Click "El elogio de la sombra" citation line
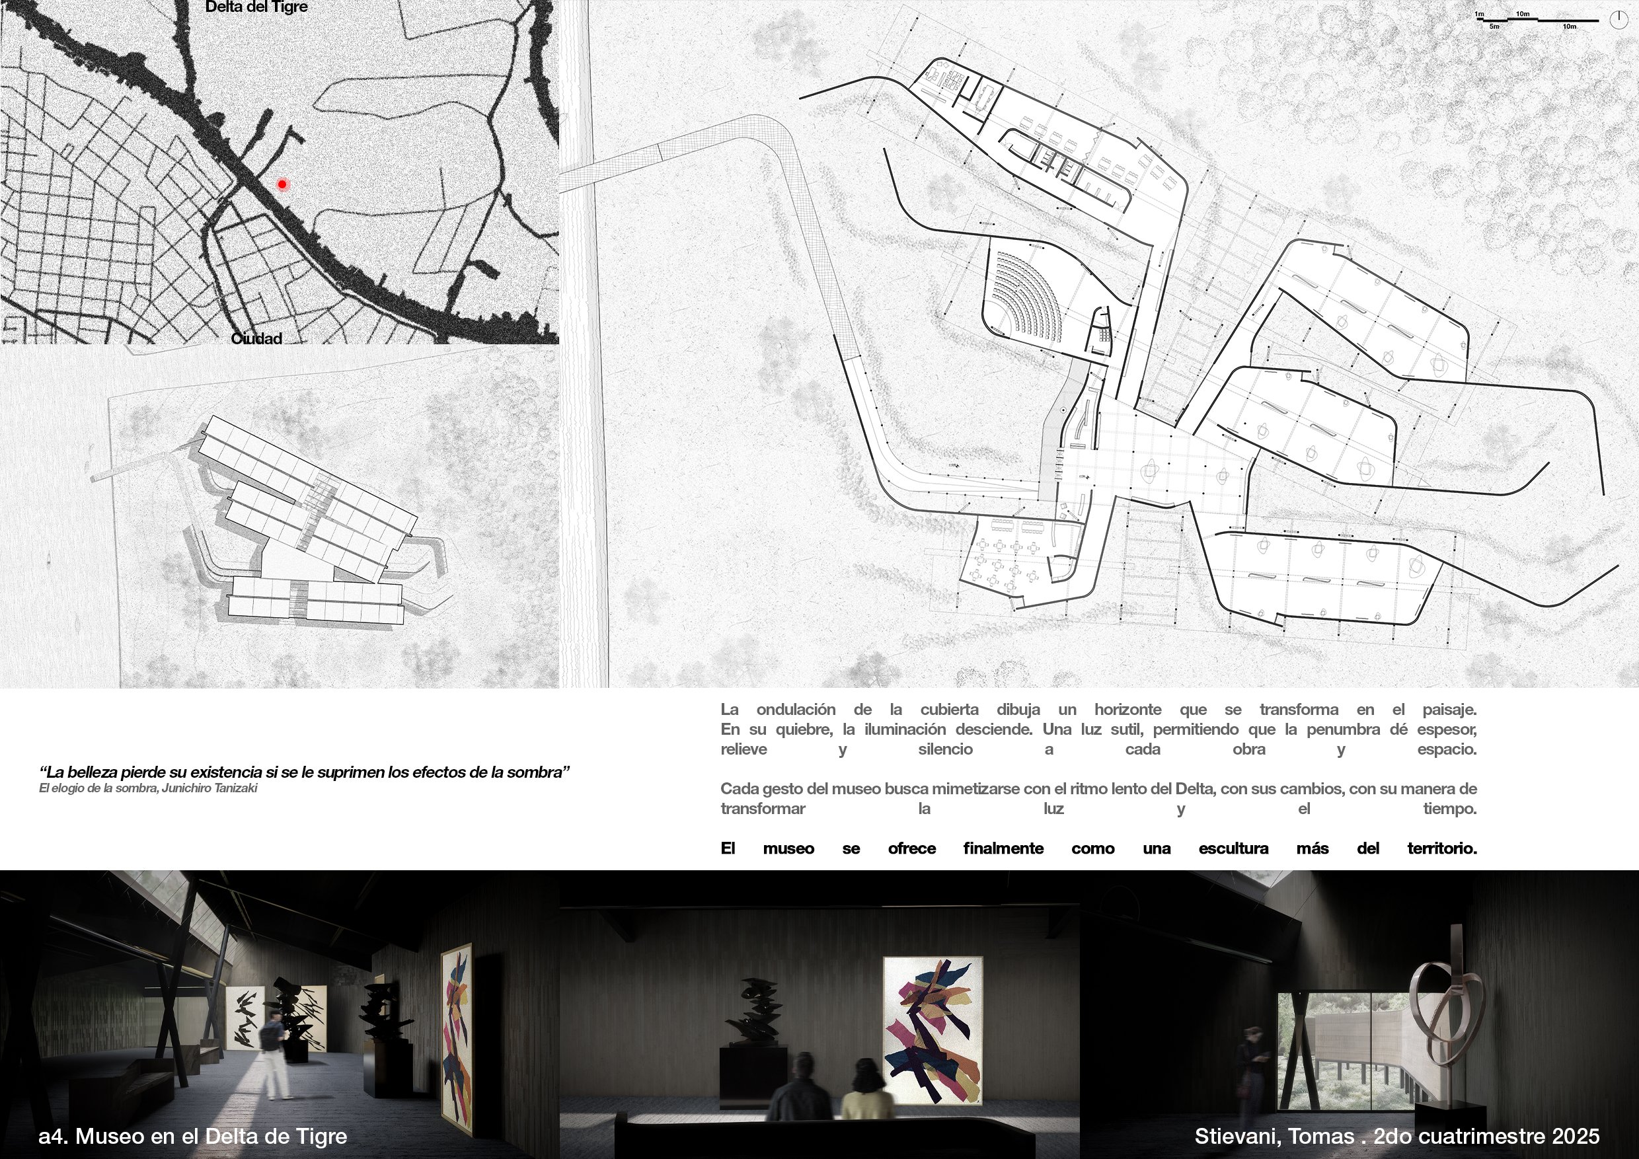Viewport: 1639px width, 1159px height. coord(148,788)
